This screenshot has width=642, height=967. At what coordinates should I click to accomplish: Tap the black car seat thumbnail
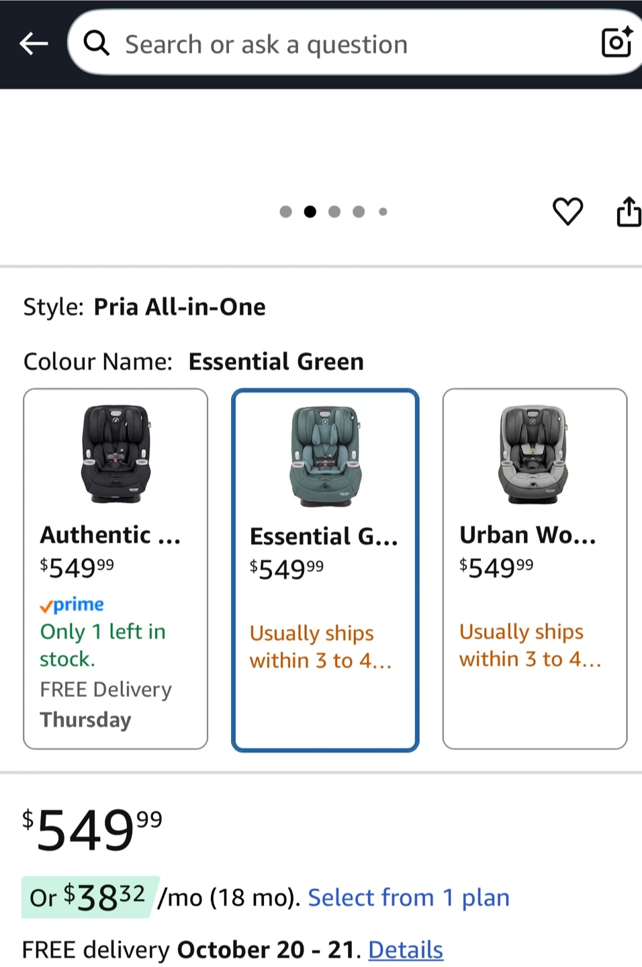click(116, 454)
